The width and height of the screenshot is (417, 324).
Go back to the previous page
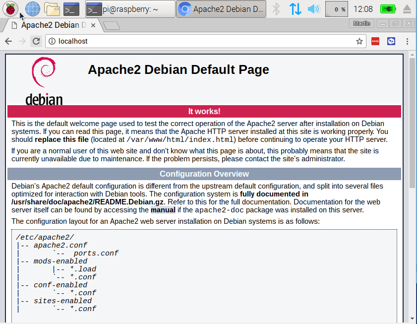tap(8, 41)
